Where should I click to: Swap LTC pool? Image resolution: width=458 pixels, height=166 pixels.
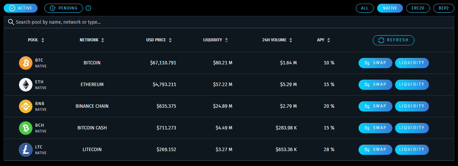(x=375, y=150)
